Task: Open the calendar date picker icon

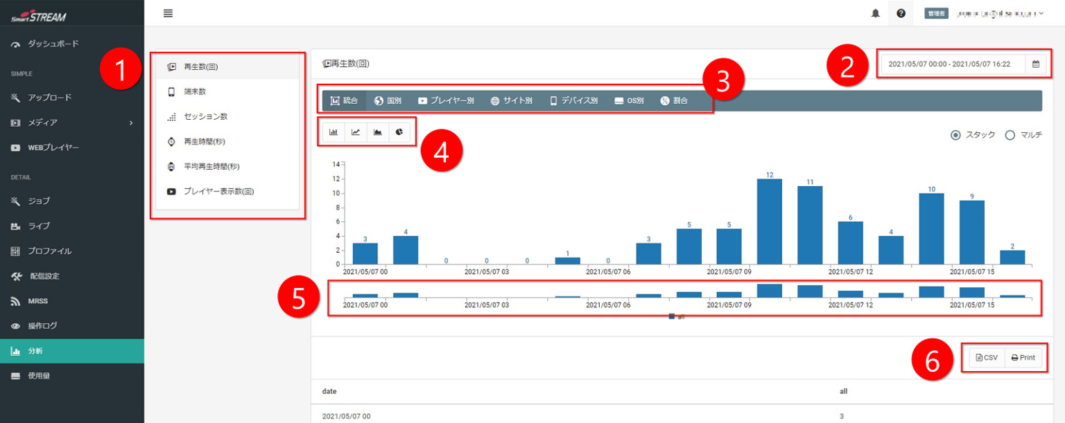Action: point(1036,64)
